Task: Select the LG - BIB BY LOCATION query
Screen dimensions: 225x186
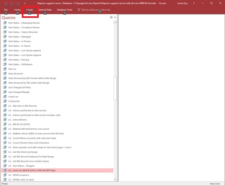Action: [19, 124]
